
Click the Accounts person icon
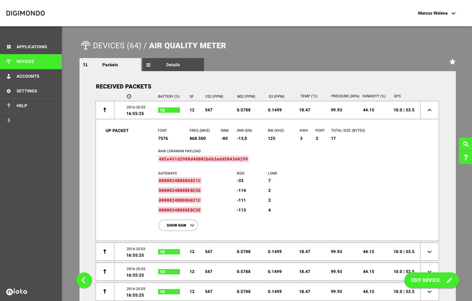9,76
